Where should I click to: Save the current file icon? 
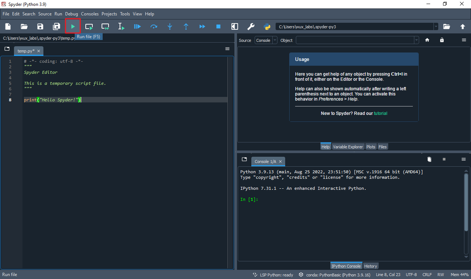(40, 26)
